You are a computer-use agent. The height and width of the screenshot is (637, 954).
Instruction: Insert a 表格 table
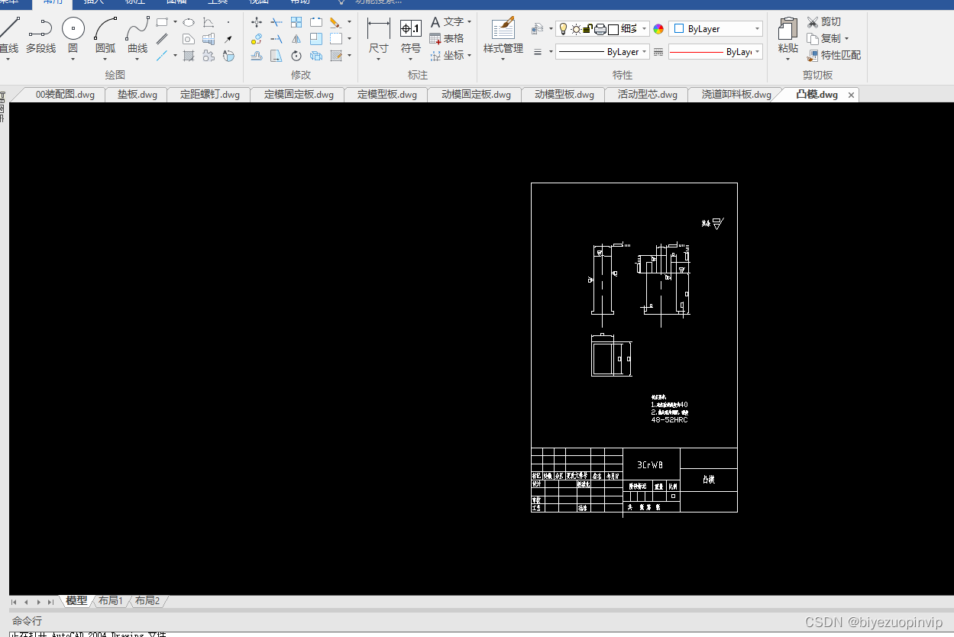click(x=447, y=38)
